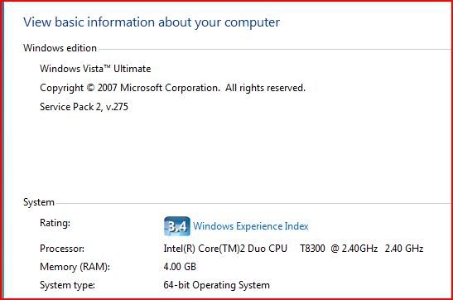Select the 4.00 GB memory value

coord(180,267)
